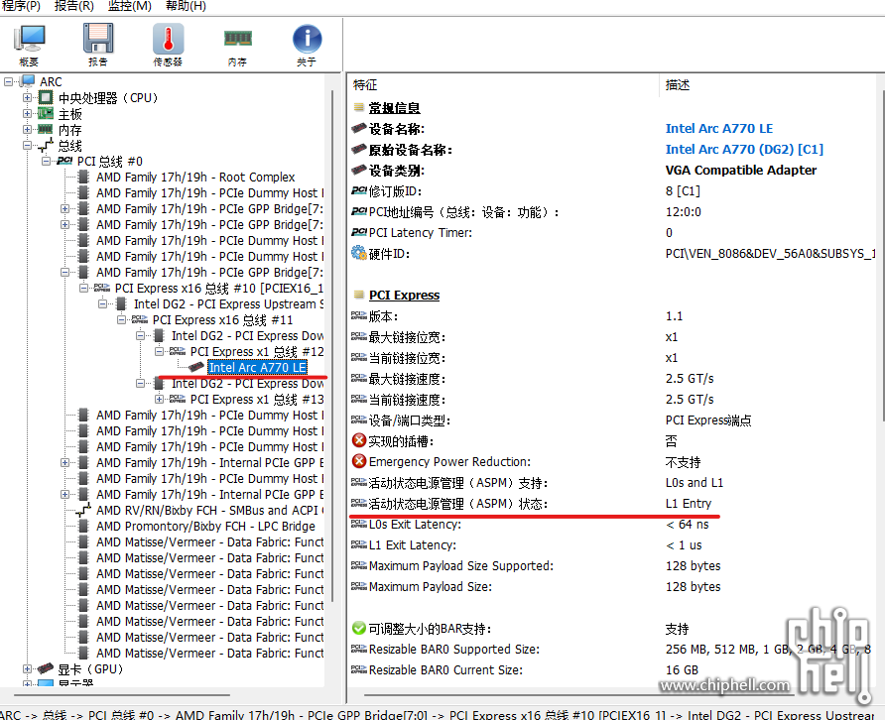The width and height of the screenshot is (885, 720).
Task: Click the 硬件ID gear icon
Action: (358, 253)
